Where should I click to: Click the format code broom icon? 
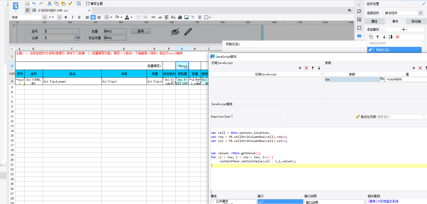pos(358,117)
